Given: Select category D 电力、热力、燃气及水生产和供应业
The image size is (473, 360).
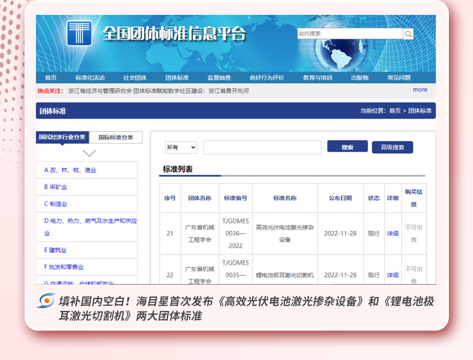Looking at the screenshot, I should (x=91, y=227).
